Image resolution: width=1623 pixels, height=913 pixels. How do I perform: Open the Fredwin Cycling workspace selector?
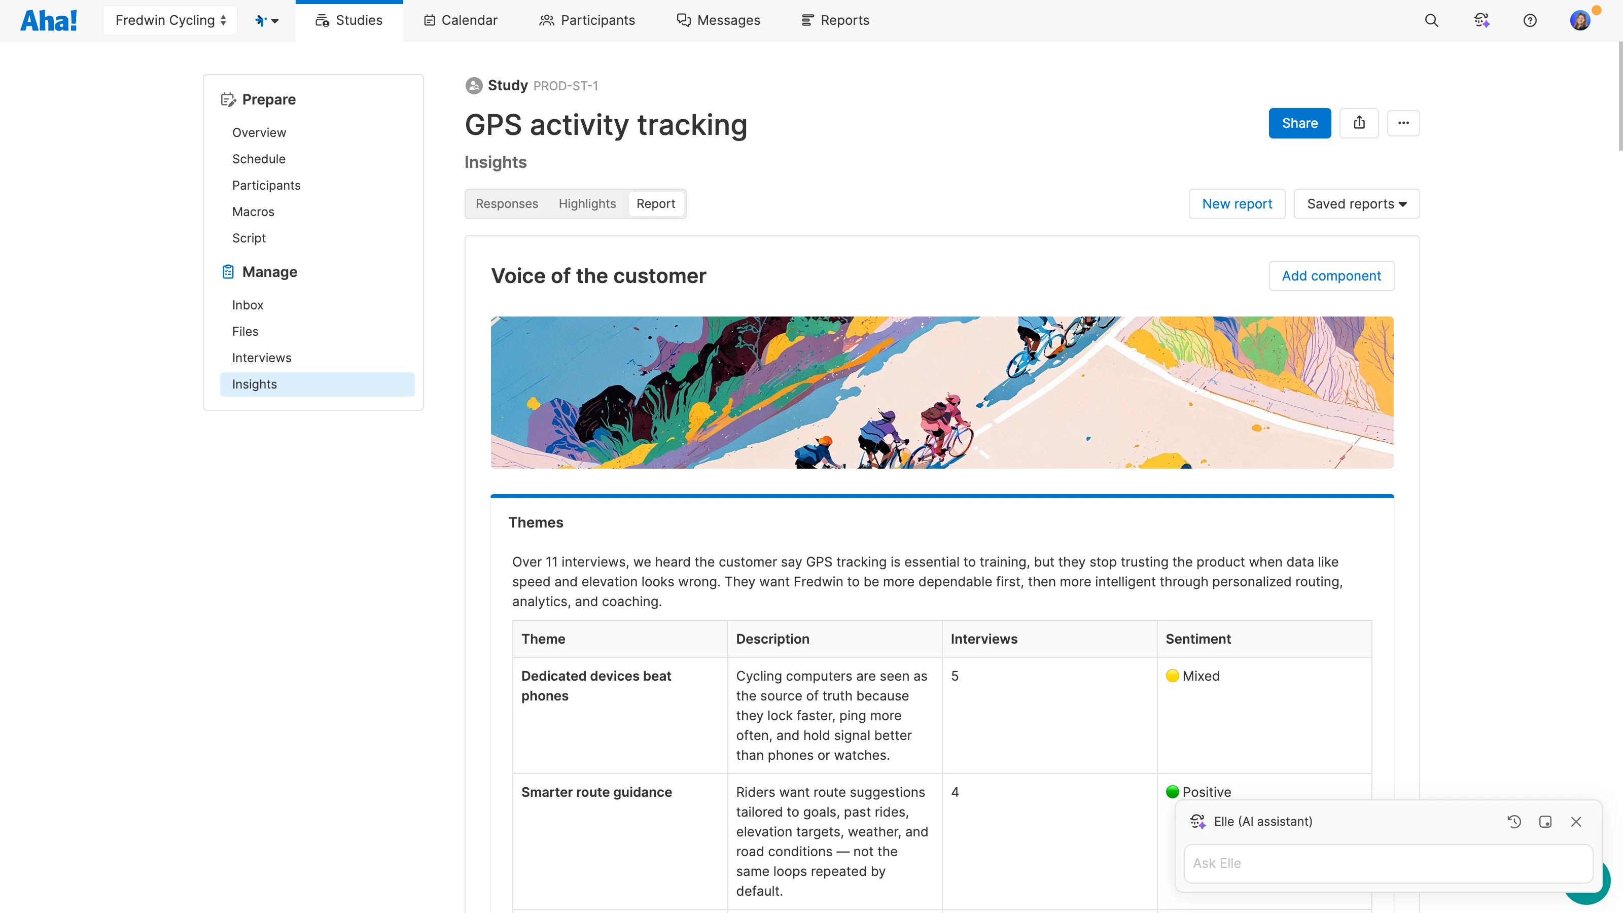[x=170, y=20]
